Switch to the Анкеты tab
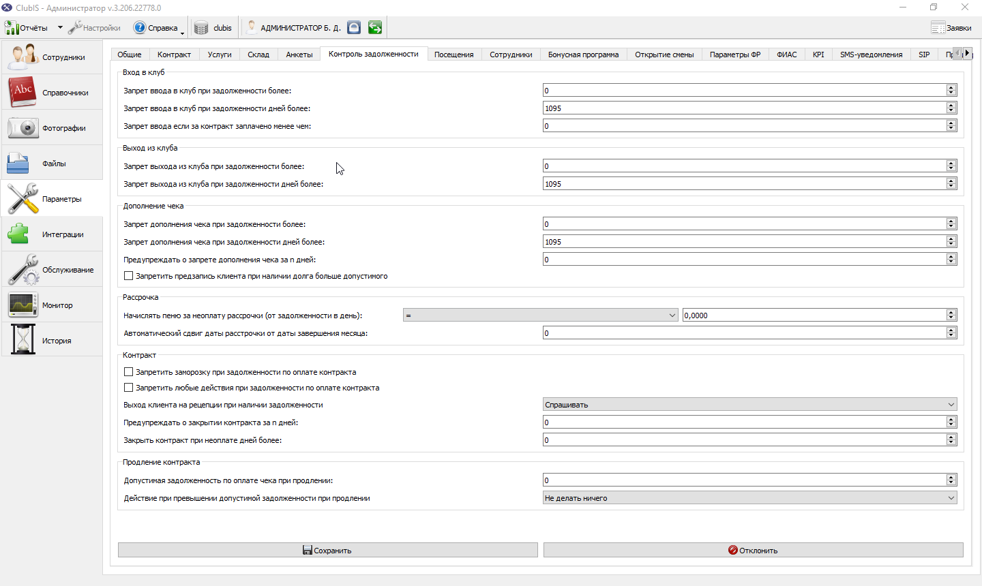Screen dimensions: 982x586 (x=299, y=55)
